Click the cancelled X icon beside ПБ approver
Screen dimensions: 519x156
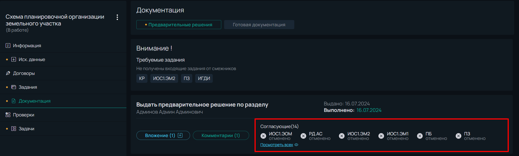(x=420, y=136)
